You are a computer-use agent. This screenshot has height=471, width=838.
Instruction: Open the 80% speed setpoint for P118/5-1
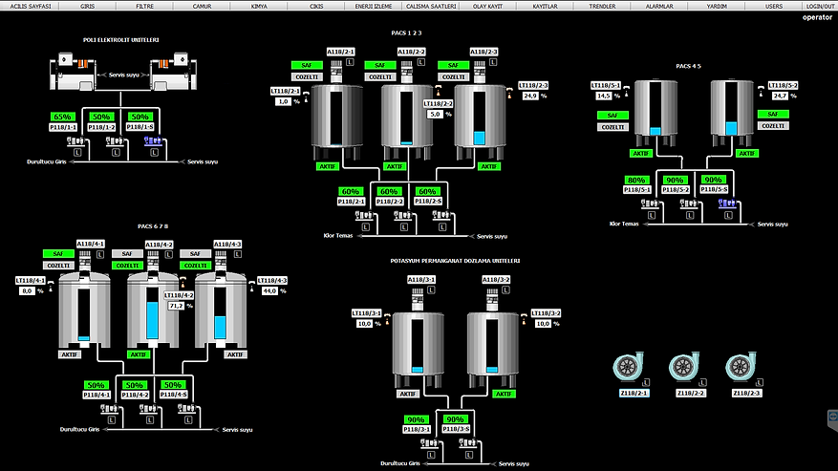click(637, 180)
